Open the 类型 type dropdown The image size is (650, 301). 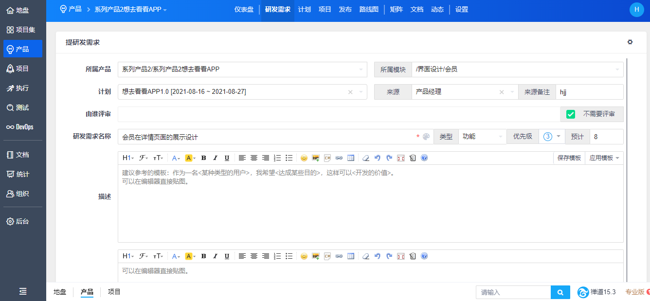click(482, 137)
